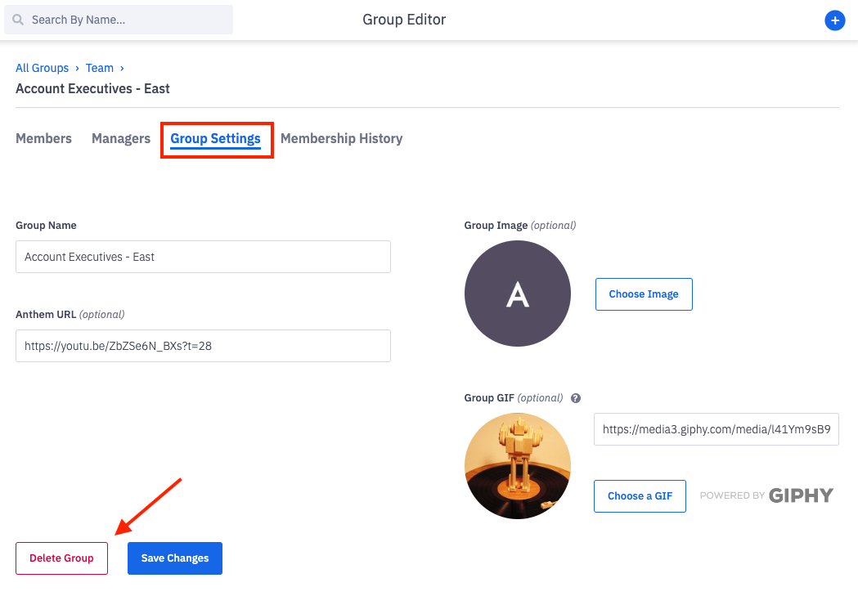858x596 pixels.
Task: Select the GIF media URL field
Action: (716, 428)
